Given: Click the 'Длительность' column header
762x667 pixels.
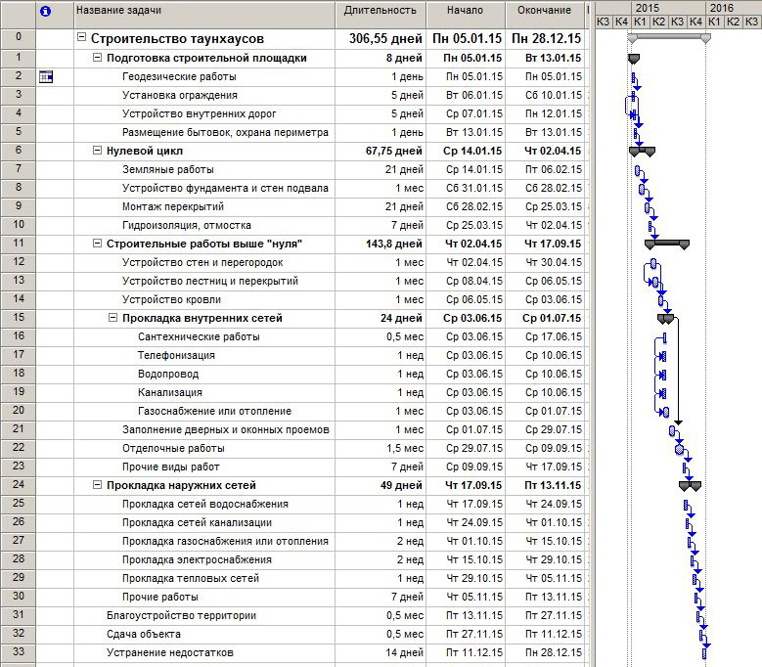Looking at the screenshot, I should (381, 15).
